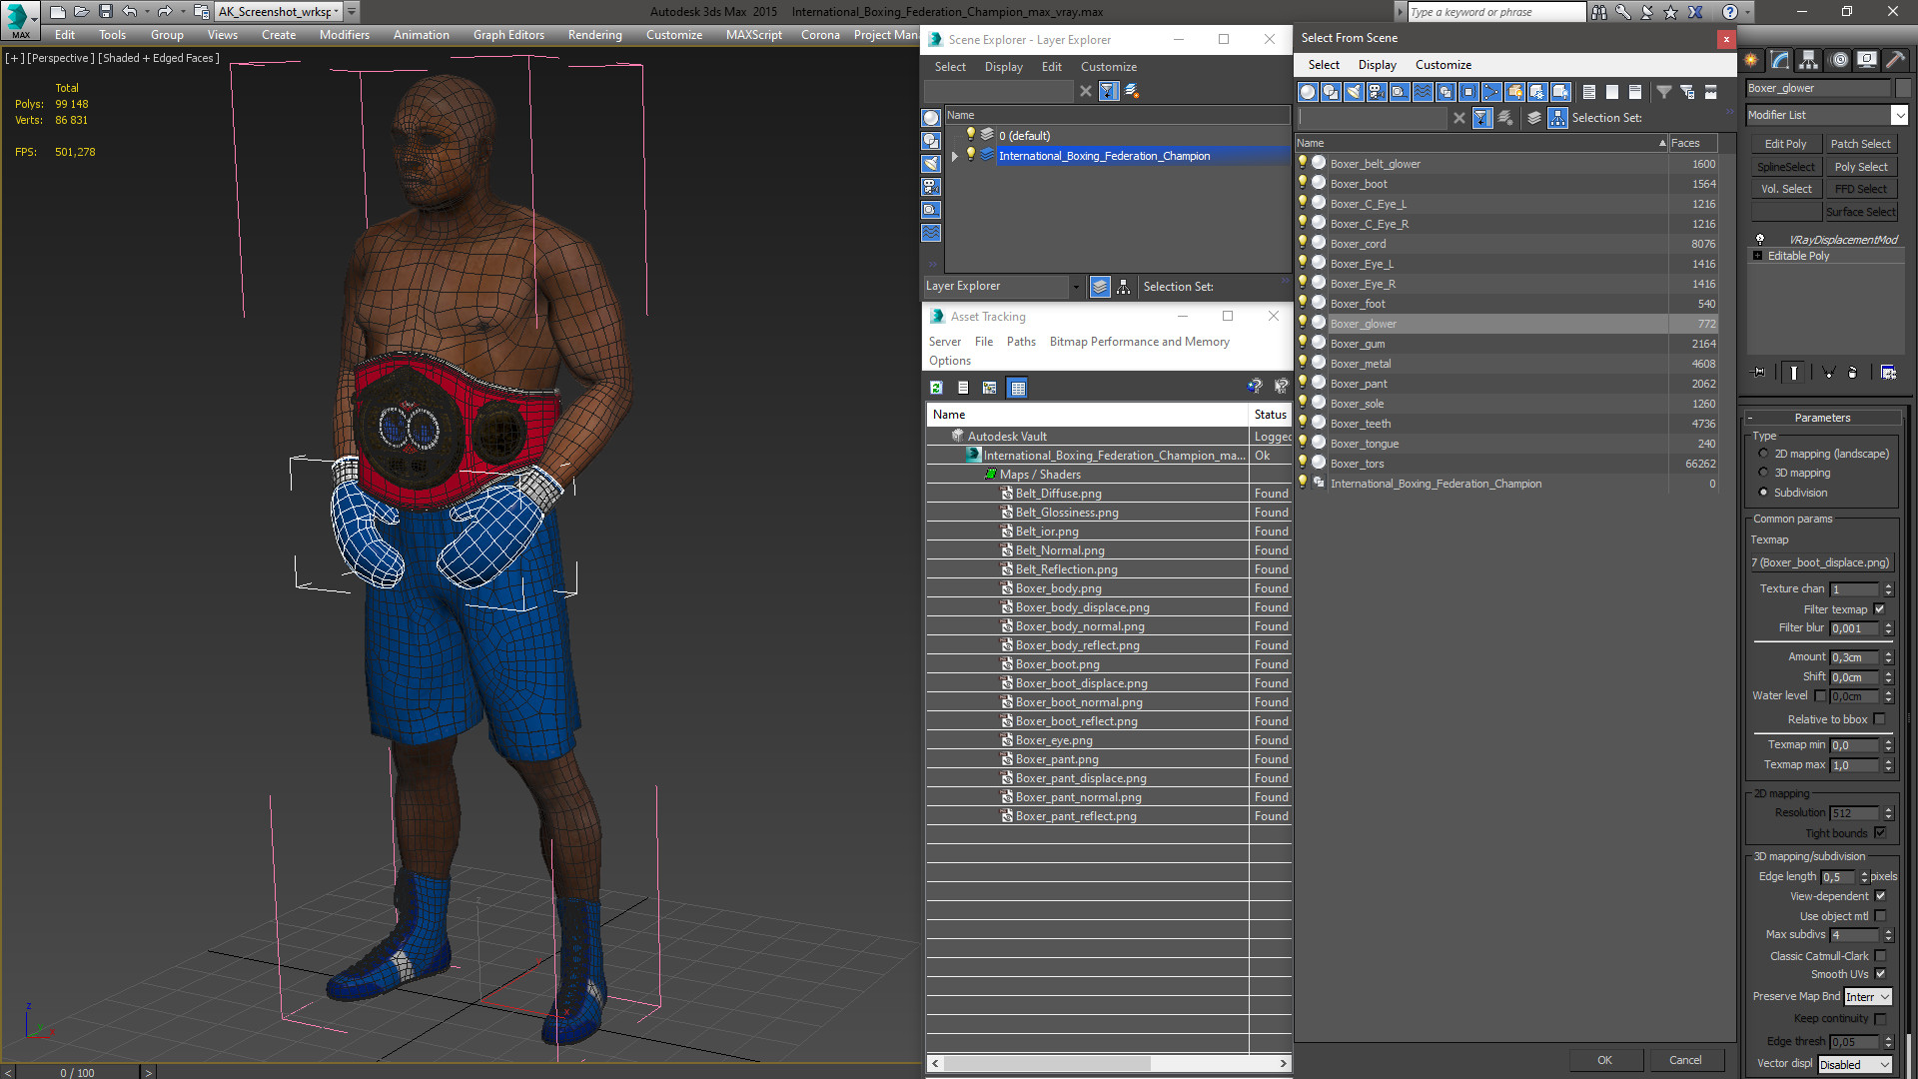Toggle cameras display filter in Select From Scene
The image size is (1918, 1079).
(1377, 92)
